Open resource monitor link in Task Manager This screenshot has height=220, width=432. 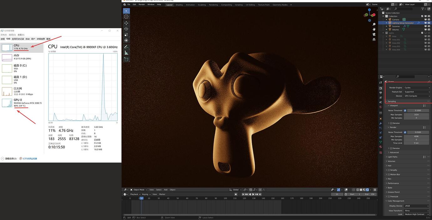[30, 158]
